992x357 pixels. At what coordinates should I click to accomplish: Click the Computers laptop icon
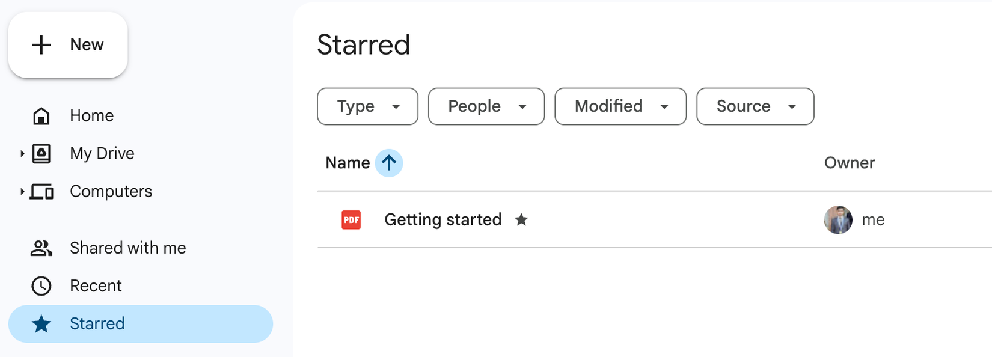(x=41, y=191)
